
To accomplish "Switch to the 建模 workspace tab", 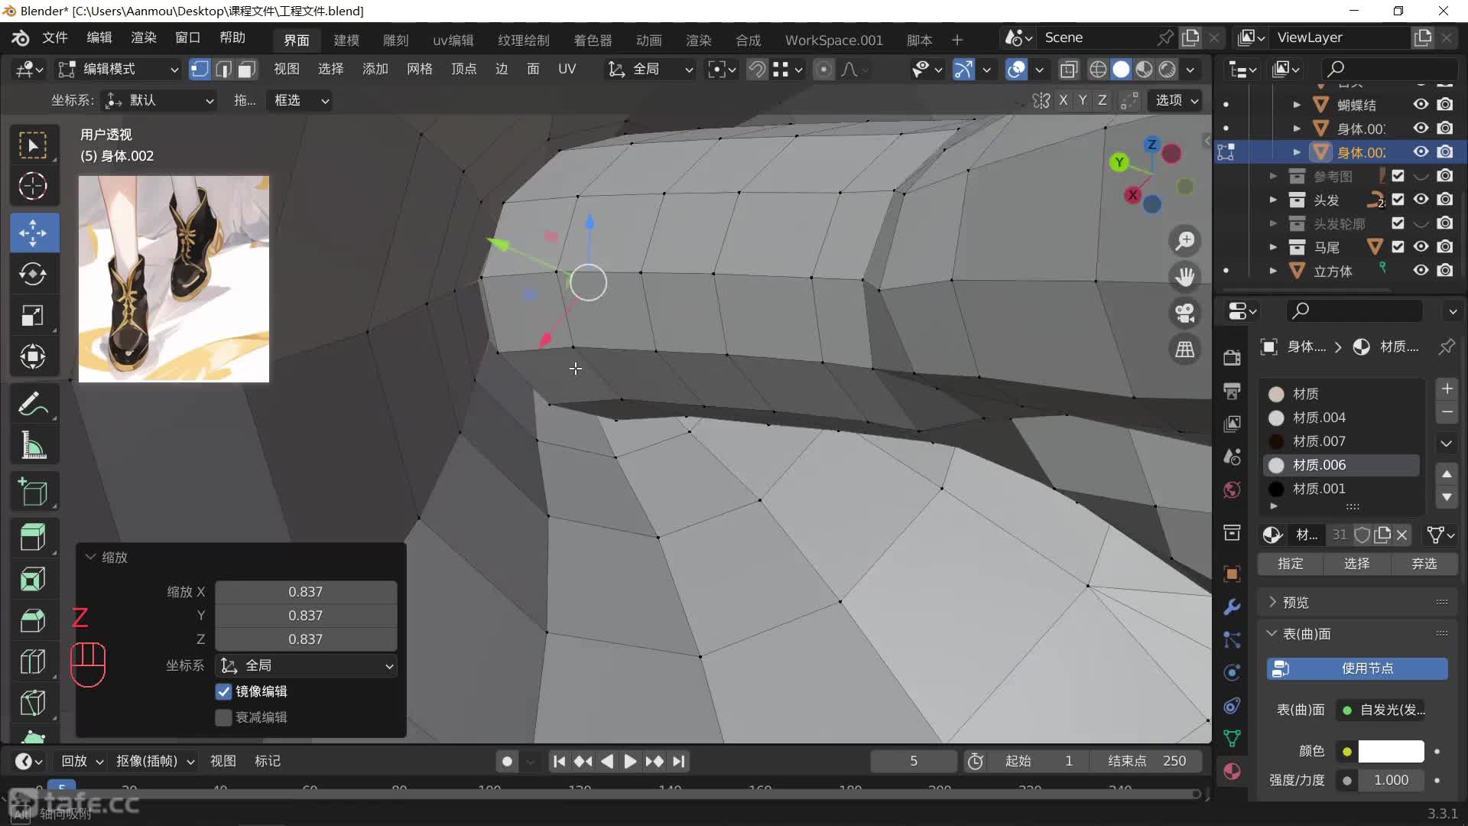I will point(346,40).
